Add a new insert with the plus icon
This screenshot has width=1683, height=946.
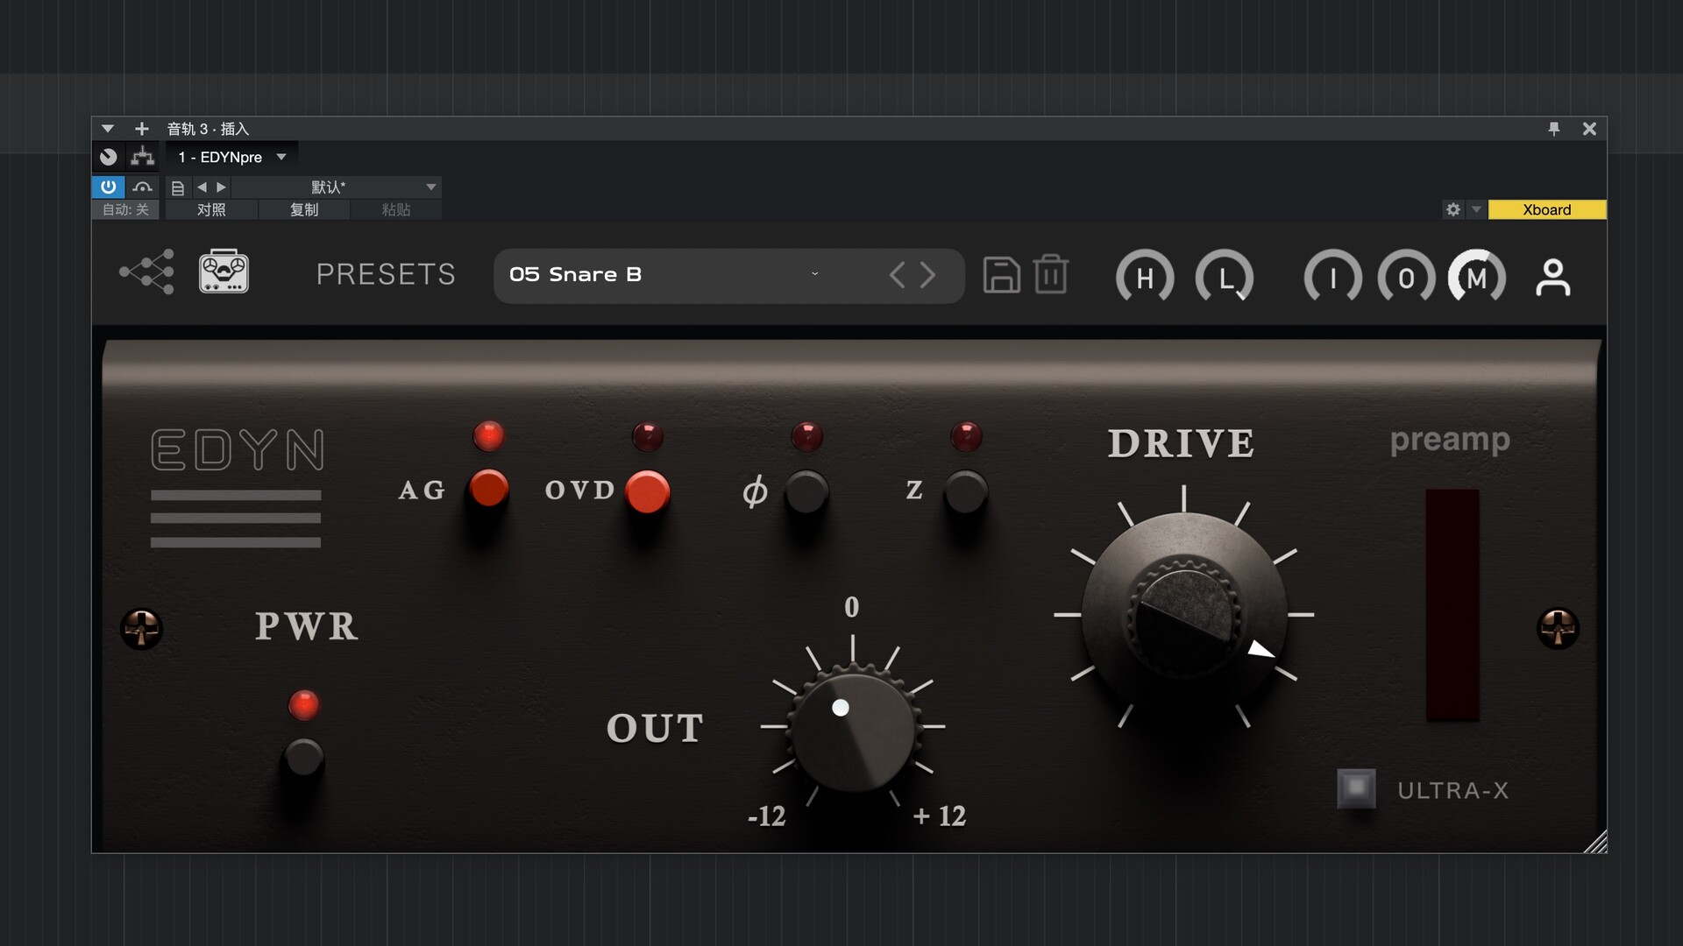tap(141, 129)
